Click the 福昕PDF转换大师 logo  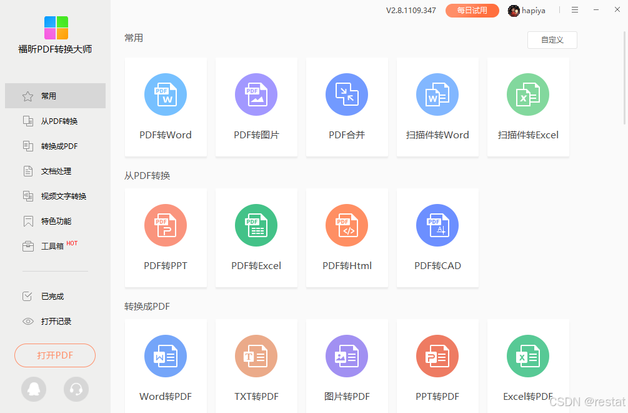tap(56, 28)
